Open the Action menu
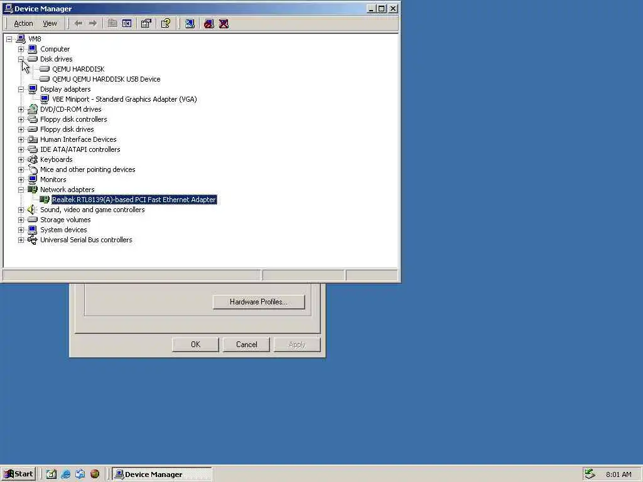The width and height of the screenshot is (643, 482). tap(23, 23)
